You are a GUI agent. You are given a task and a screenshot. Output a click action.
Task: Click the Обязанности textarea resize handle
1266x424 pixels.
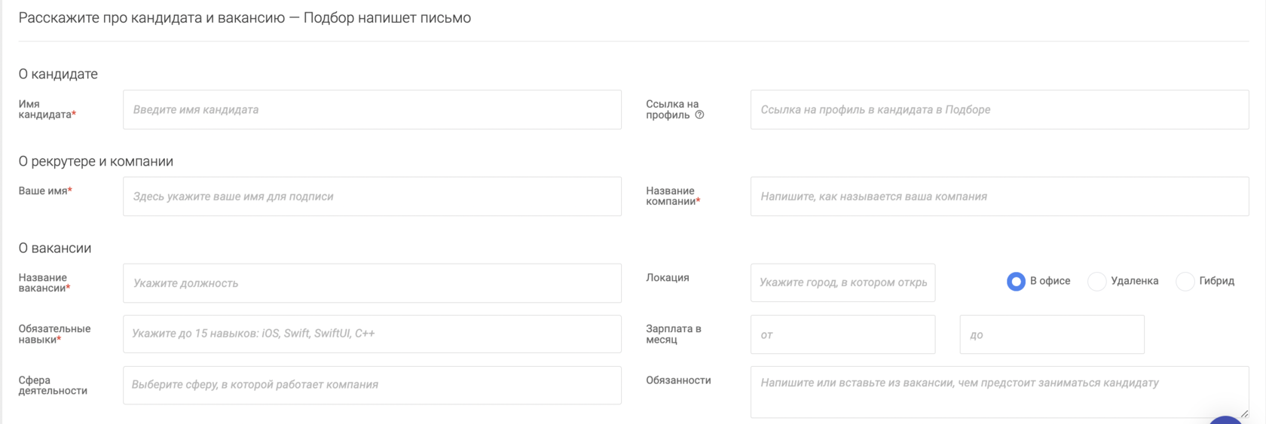point(1244,413)
